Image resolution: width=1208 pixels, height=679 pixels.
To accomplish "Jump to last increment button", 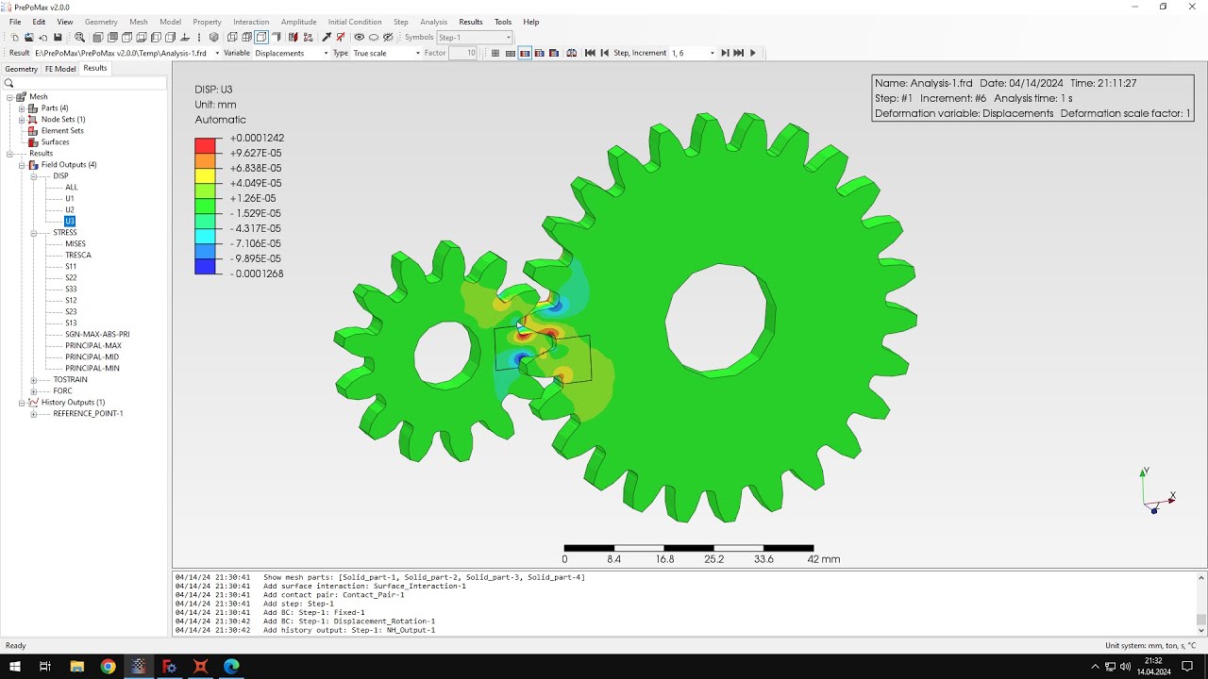I will click(x=738, y=53).
